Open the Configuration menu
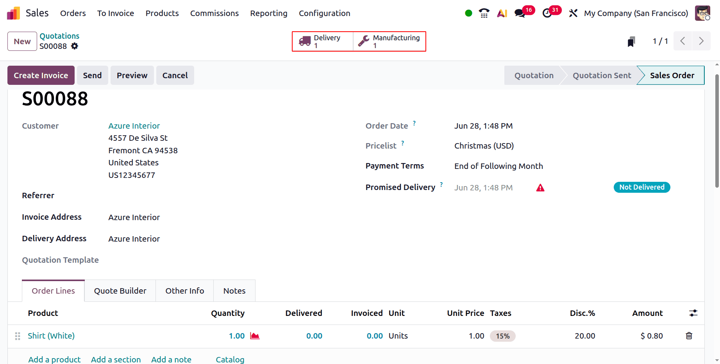The height and width of the screenshot is (364, 720). 325,13
